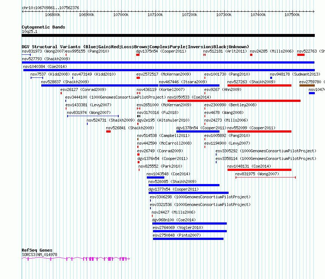The image size is (325, 279).
Task: Open esv2764069 (Vogler2010) label
Action: [178, 228]
